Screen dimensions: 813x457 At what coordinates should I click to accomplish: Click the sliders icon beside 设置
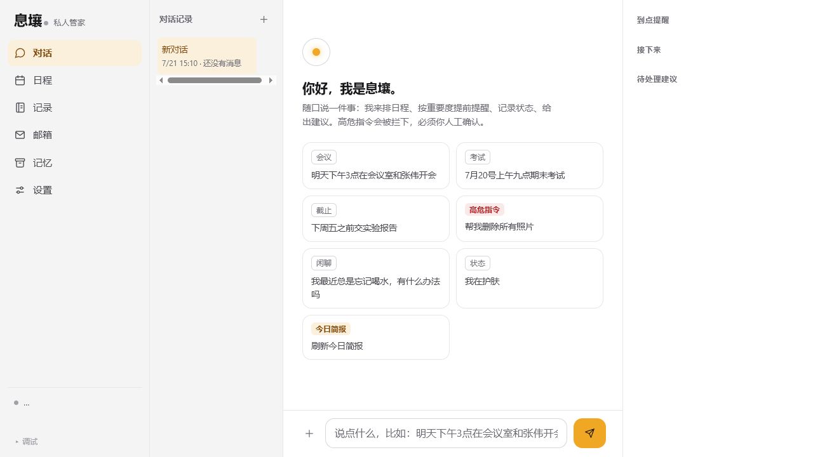click(x=20, y=190)
